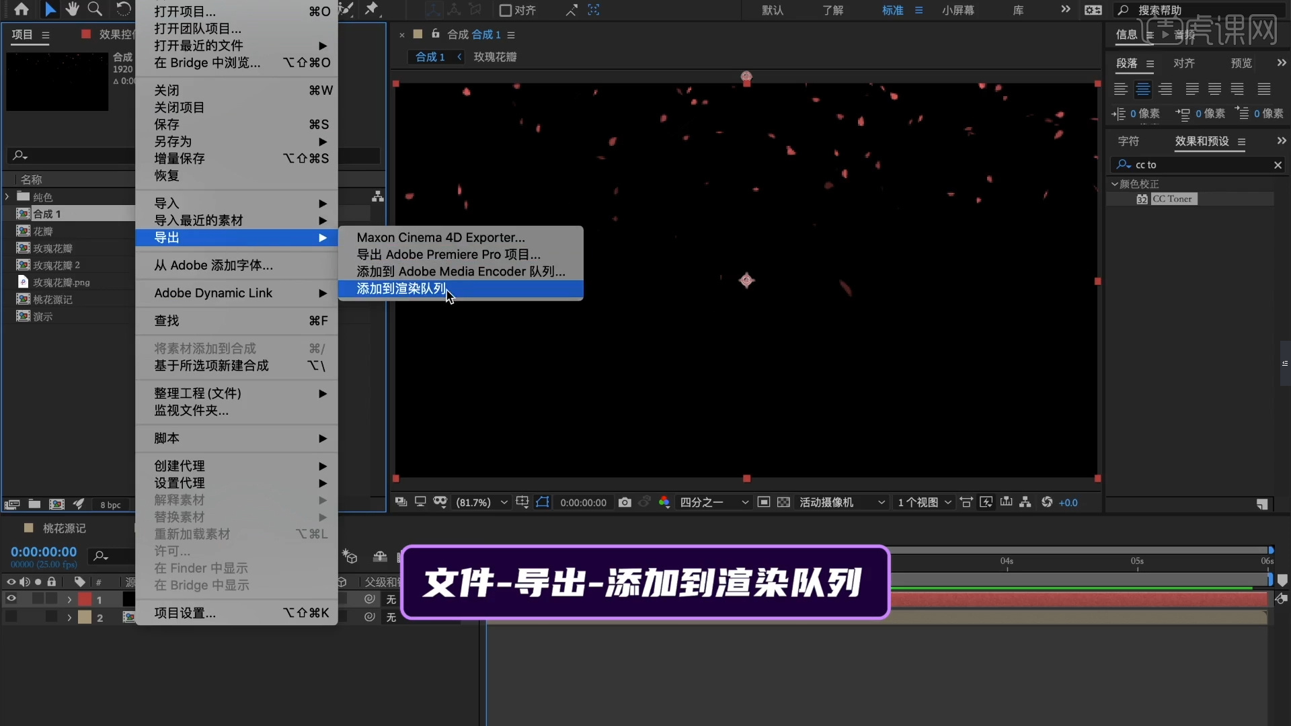Image resolution: width=1291 pixels, height=726 pixels.
Task: Open the 活动摄像机 camera dropdown
Action: tap(842, 502)
